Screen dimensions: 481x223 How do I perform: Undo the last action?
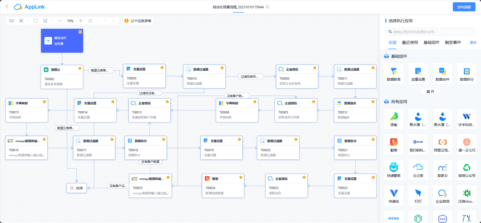coord(105,21)
